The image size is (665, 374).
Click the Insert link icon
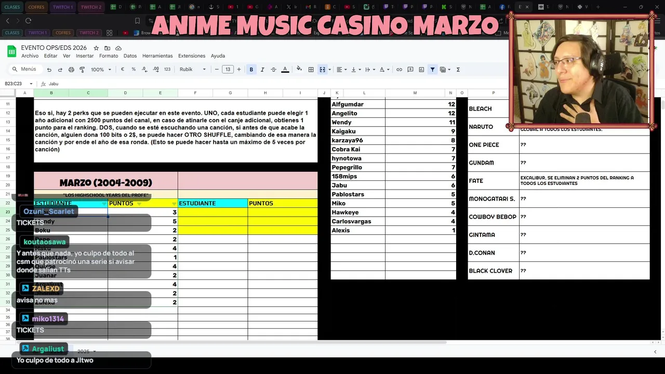pyautogui.click(x=399, y=70)
